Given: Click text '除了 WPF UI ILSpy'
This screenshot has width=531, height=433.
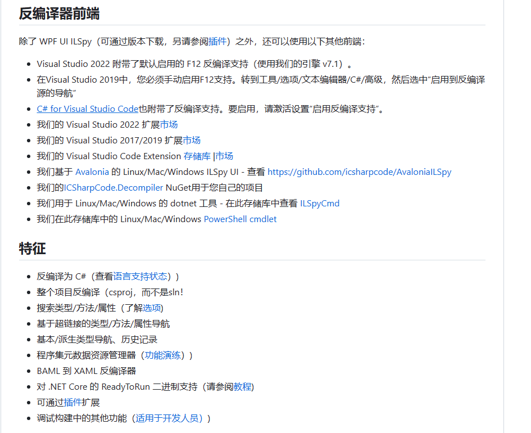Looking at the screenshot, I should [55, 42].
